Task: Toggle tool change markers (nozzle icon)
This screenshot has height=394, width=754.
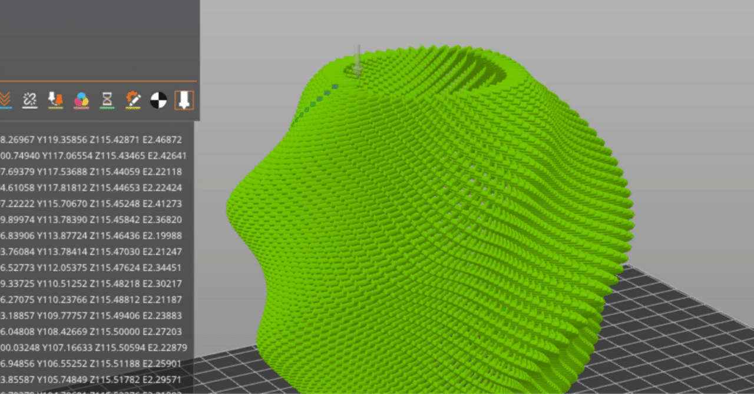Action: [x=55, y=100]
